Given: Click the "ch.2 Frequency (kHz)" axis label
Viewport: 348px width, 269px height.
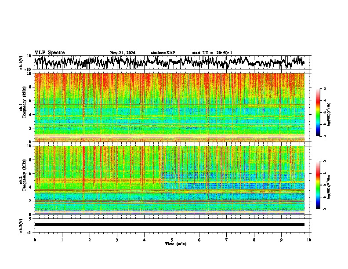Looking at the screenshot, I should [23, 175].
